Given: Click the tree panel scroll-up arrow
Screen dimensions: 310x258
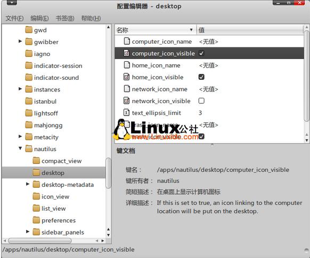Looking at the screenshot, I should (x=108, y=27).
